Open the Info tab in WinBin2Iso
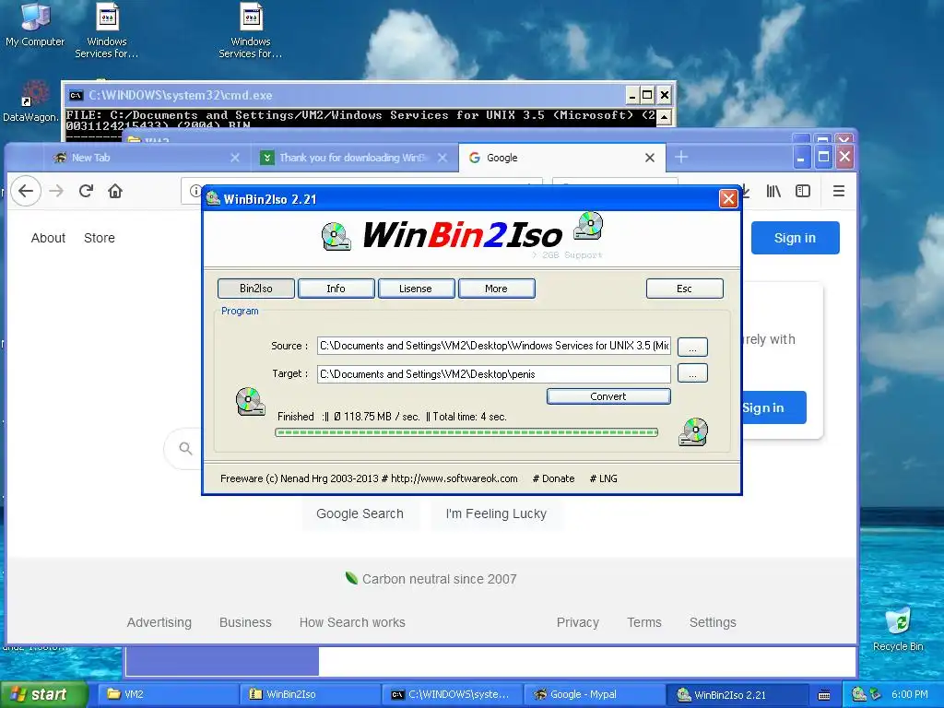 [x=336, y=289]
